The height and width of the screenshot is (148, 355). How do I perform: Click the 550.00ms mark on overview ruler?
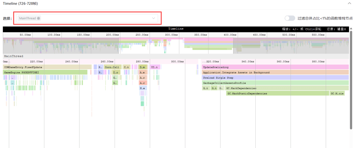318,35
